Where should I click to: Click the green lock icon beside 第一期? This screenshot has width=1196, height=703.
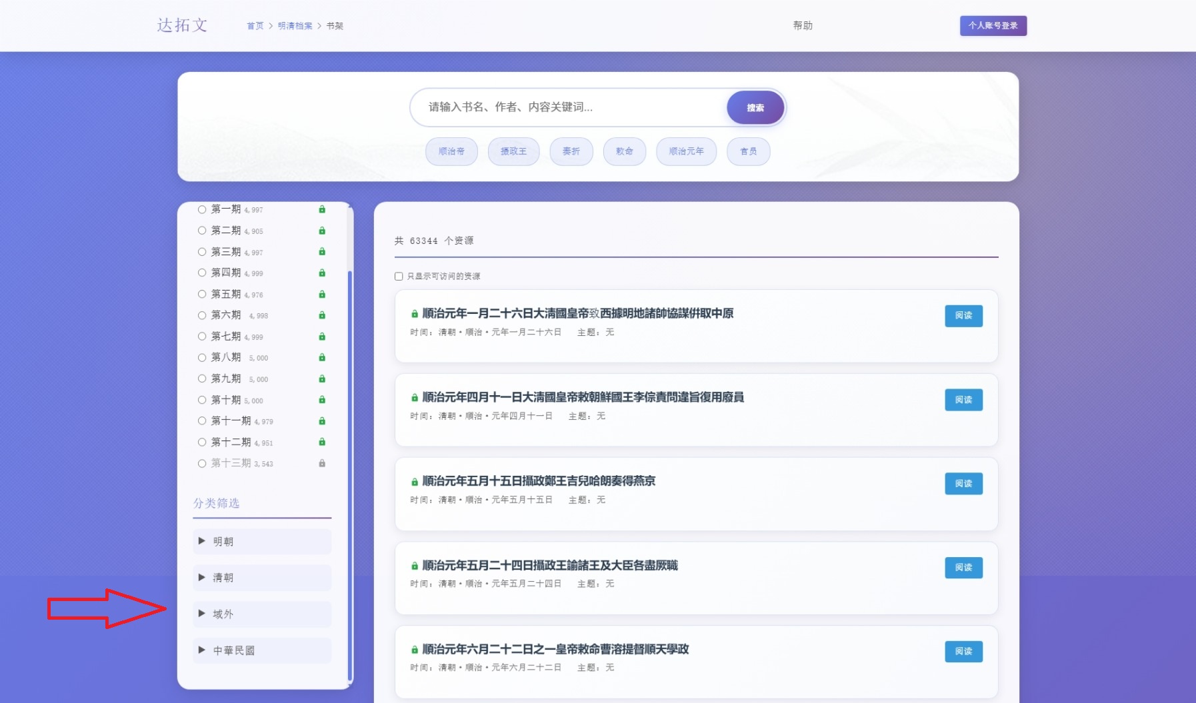(322, 209)
